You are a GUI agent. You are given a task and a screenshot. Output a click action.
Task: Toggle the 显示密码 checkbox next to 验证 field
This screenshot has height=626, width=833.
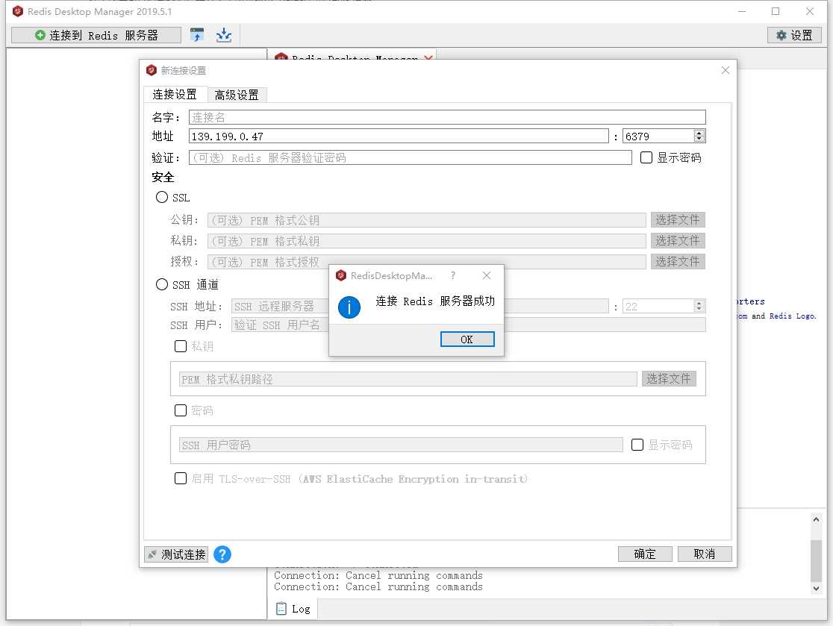[x=646, y=157]
